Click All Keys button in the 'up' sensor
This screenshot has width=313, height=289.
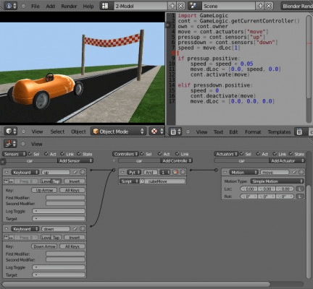72,190
